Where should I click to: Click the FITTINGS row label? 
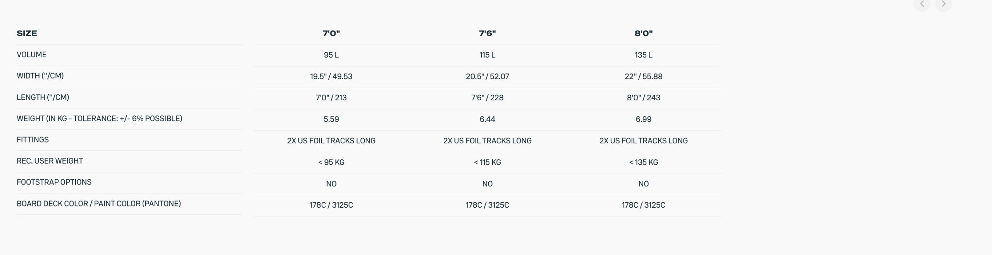[33, 140]
